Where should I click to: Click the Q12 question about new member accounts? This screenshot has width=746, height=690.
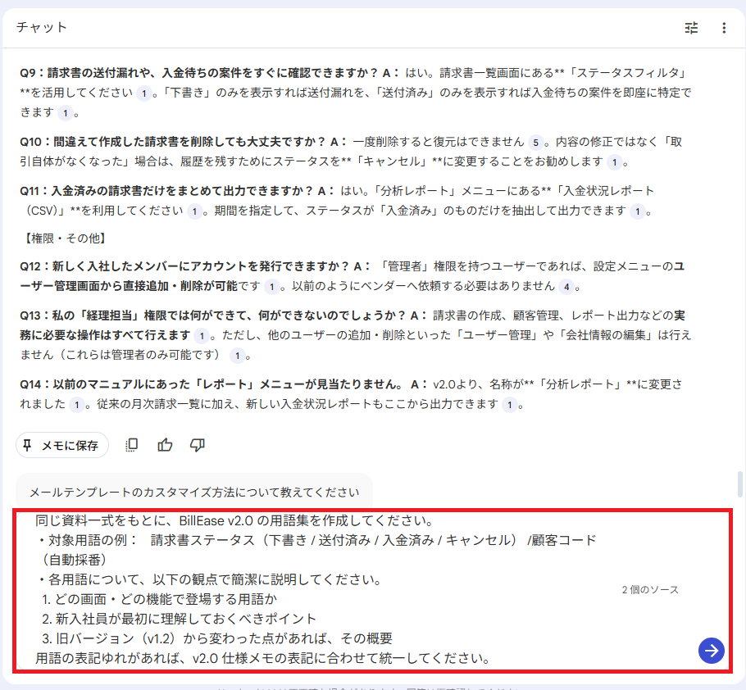(185, 266)
